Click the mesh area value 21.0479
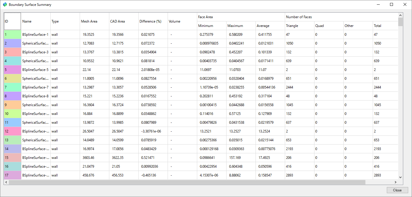412x197 pixels. (x=88, y=167)
